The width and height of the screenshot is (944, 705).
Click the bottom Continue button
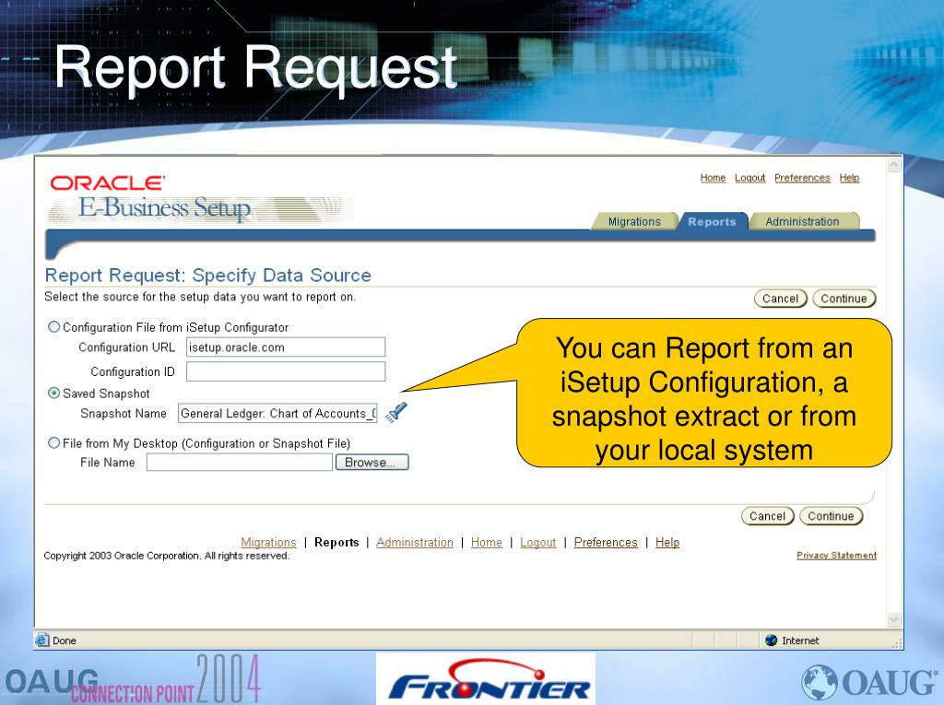[x=831, y=516]
